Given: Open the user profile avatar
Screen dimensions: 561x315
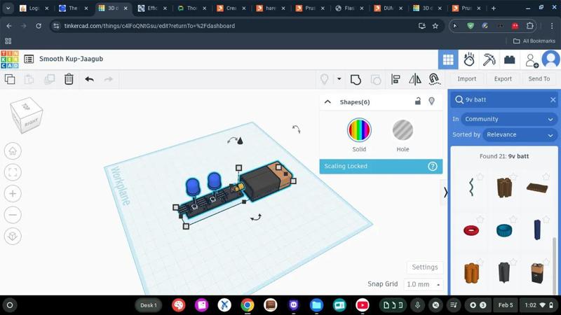Looking at the screenshot, I should tap(551, 59).
